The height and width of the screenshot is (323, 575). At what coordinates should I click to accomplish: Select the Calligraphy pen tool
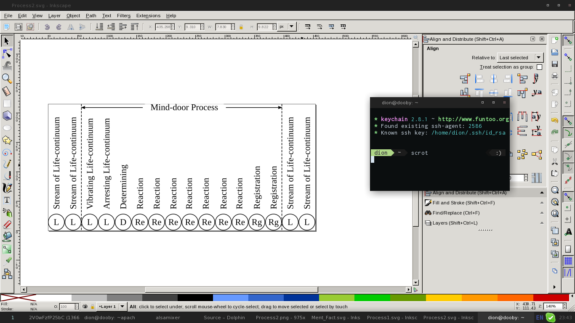click(7, 188)
